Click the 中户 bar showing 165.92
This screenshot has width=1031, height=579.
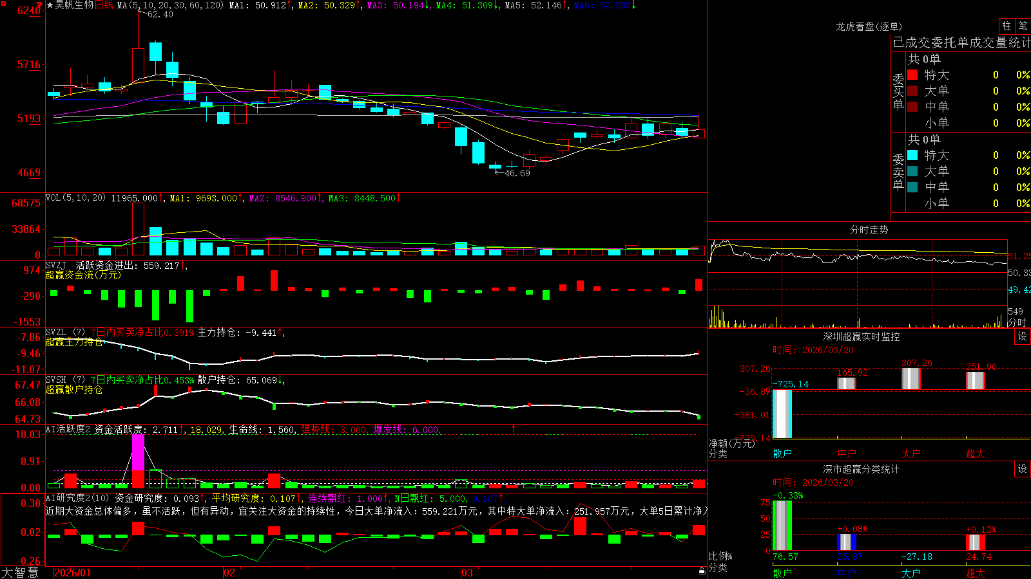(847, 383)
